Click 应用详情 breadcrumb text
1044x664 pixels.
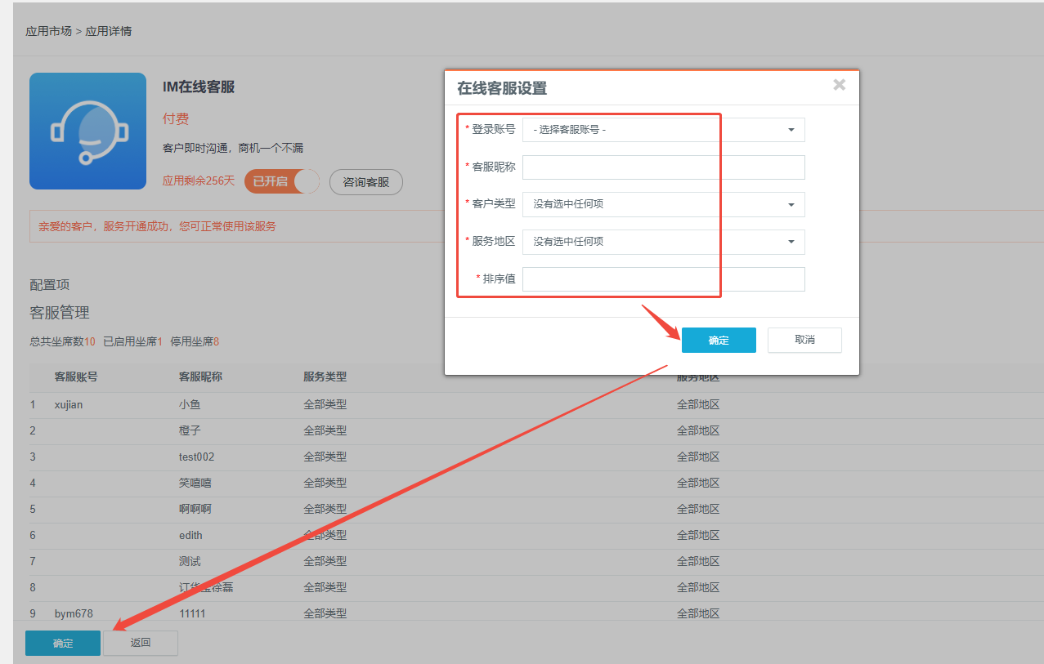[x=109, y=31]
